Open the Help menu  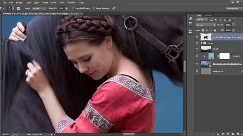click(x=81, y=3)
